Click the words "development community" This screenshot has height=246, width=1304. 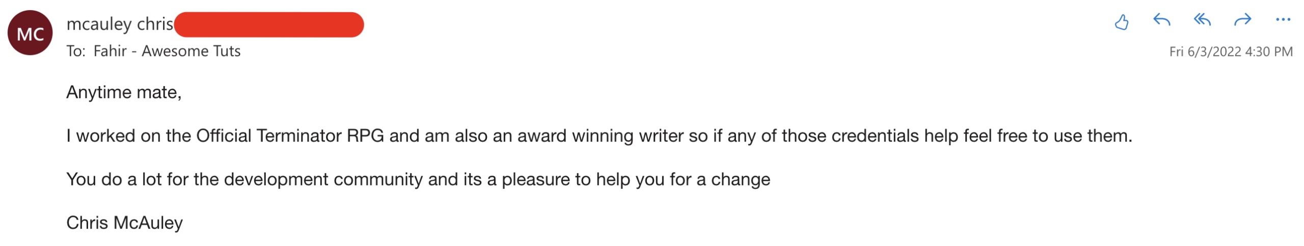(x=323, y=179)
